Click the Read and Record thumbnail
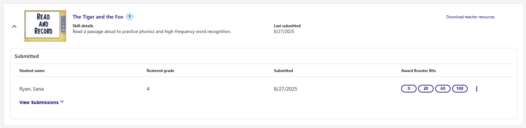 45,26
